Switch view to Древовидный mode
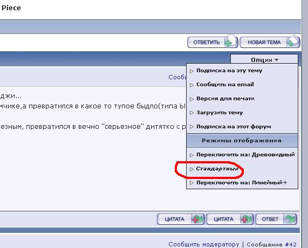The height and width of the screenshot is (248, 308). (245, 155)
